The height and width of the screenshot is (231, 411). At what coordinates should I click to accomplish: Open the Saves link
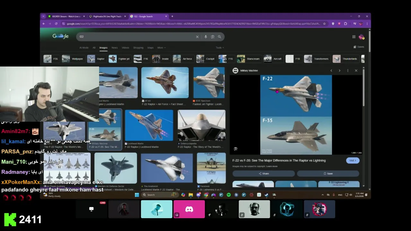[359, 47]
